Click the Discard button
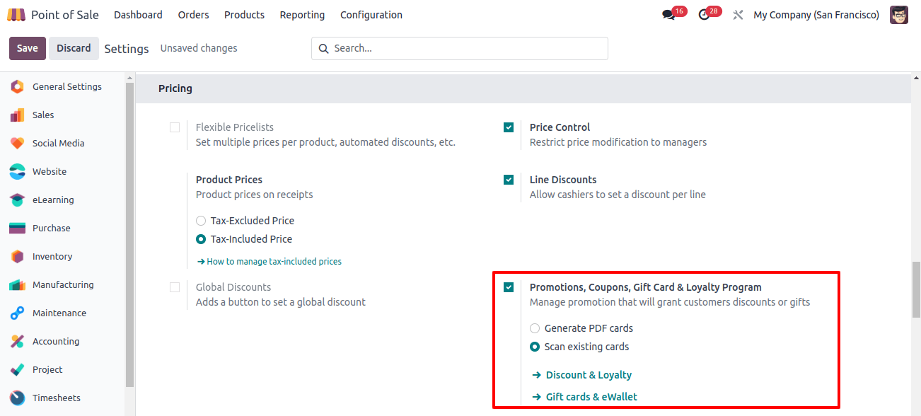This screenshot has height=416, width=921. pyautogui.click(x=74, y=48)
